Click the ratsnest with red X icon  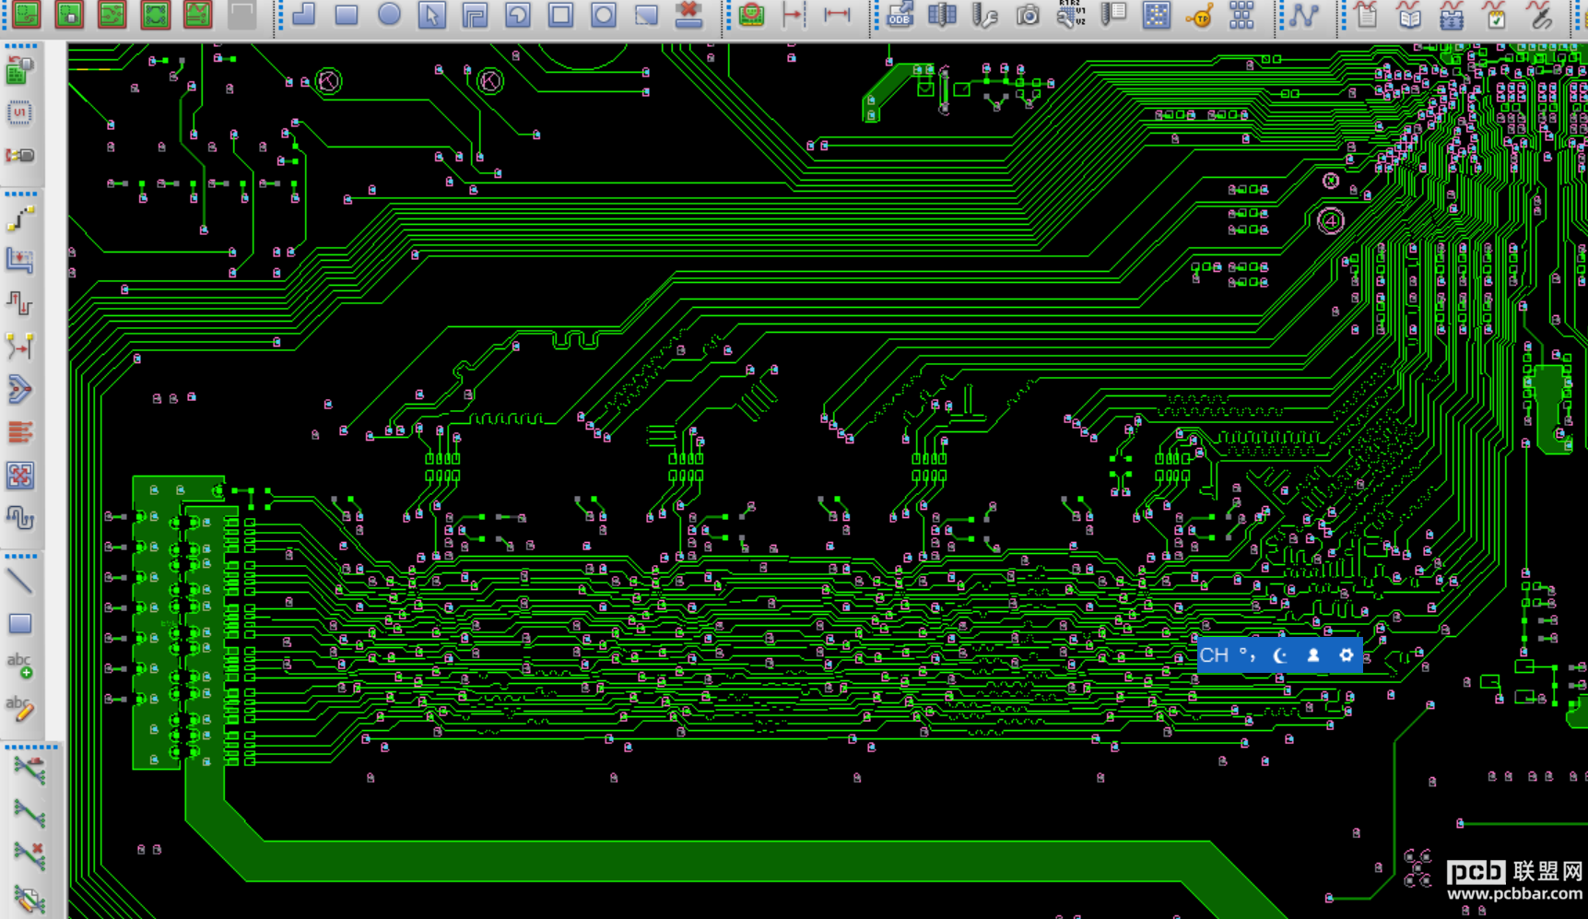(29, 856)
